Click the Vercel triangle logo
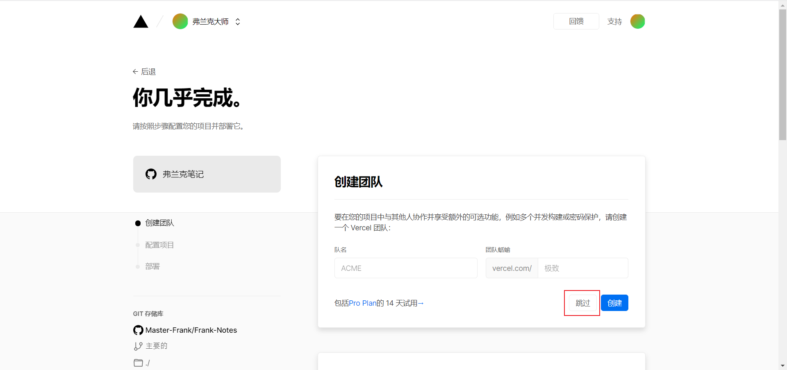This screenshot has width=787, height=370. point(141,21)
